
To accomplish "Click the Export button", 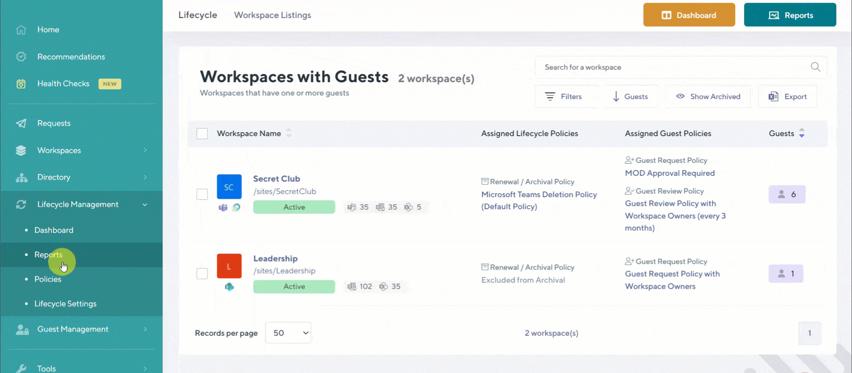I will 787,96.
